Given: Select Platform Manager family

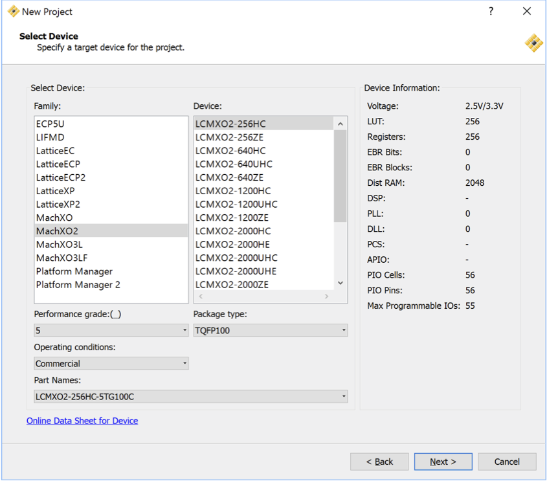Looking at the screenshot, I should 111,271.
